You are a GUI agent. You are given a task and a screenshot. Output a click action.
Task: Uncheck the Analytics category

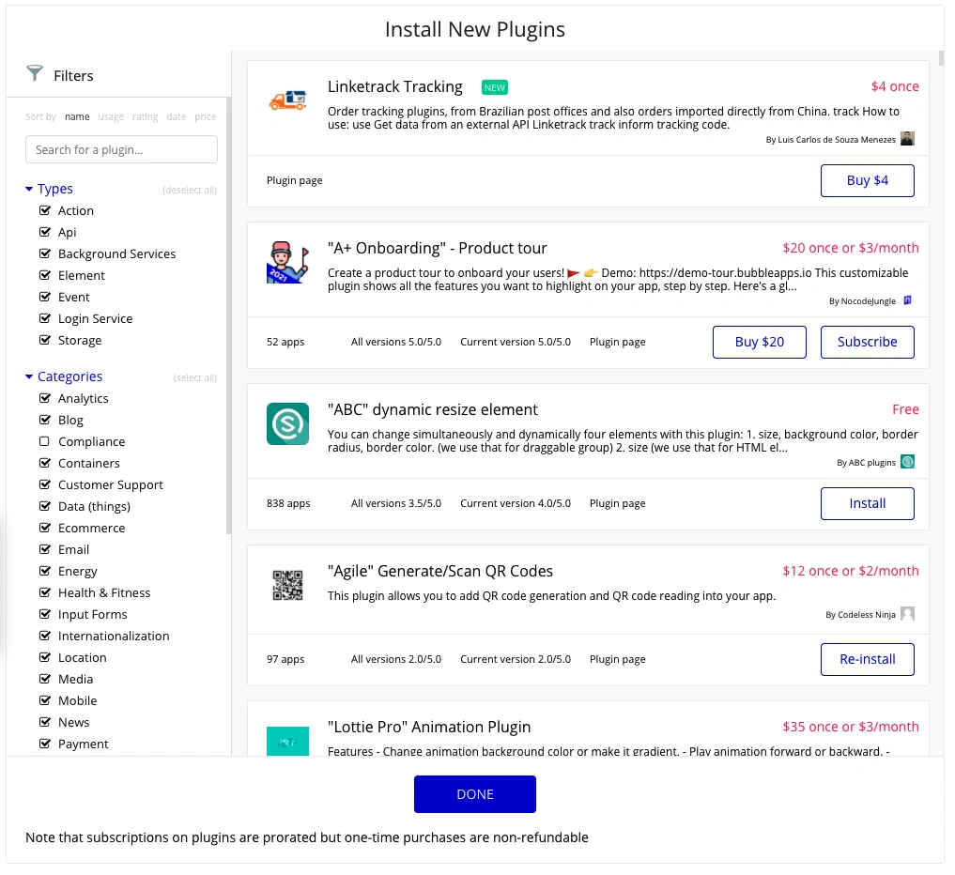click(44, 398)
